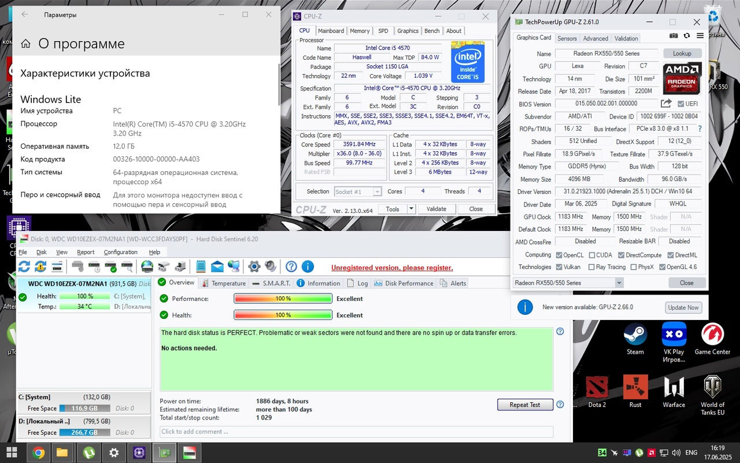Image resolution: width=740 pixels, height=463 pixels.
Task: Click the Repeat Test button
Action: 525,405
